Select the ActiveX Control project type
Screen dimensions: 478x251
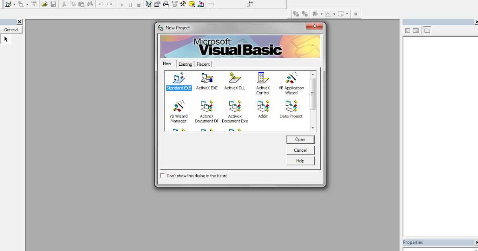[x=263, y=84]
